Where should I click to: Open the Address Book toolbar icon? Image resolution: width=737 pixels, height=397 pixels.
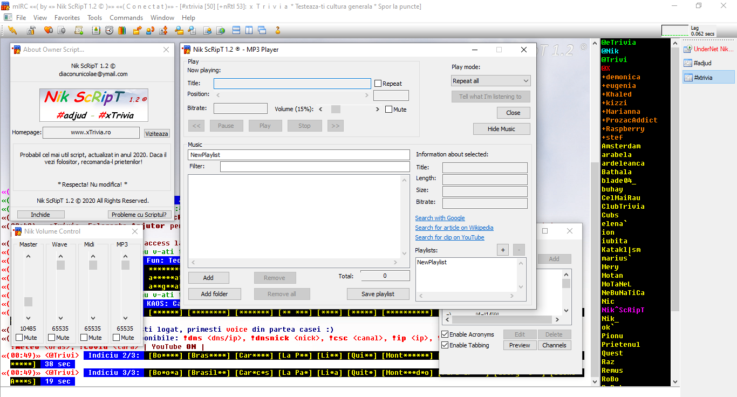point(96,30)
